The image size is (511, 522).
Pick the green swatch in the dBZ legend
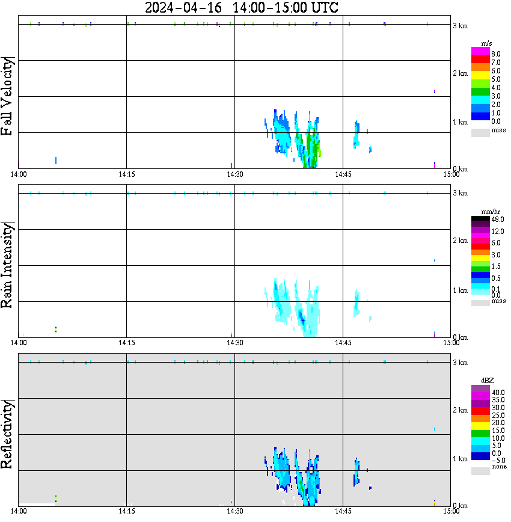pos(480,434)
